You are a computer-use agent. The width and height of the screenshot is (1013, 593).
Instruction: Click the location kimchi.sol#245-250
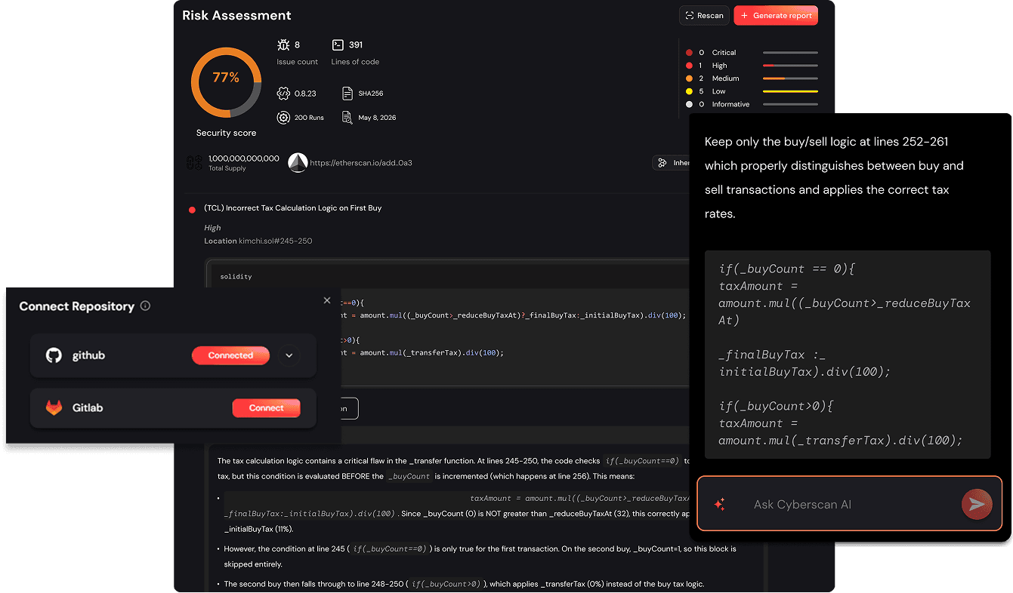(x=276, y=241)
